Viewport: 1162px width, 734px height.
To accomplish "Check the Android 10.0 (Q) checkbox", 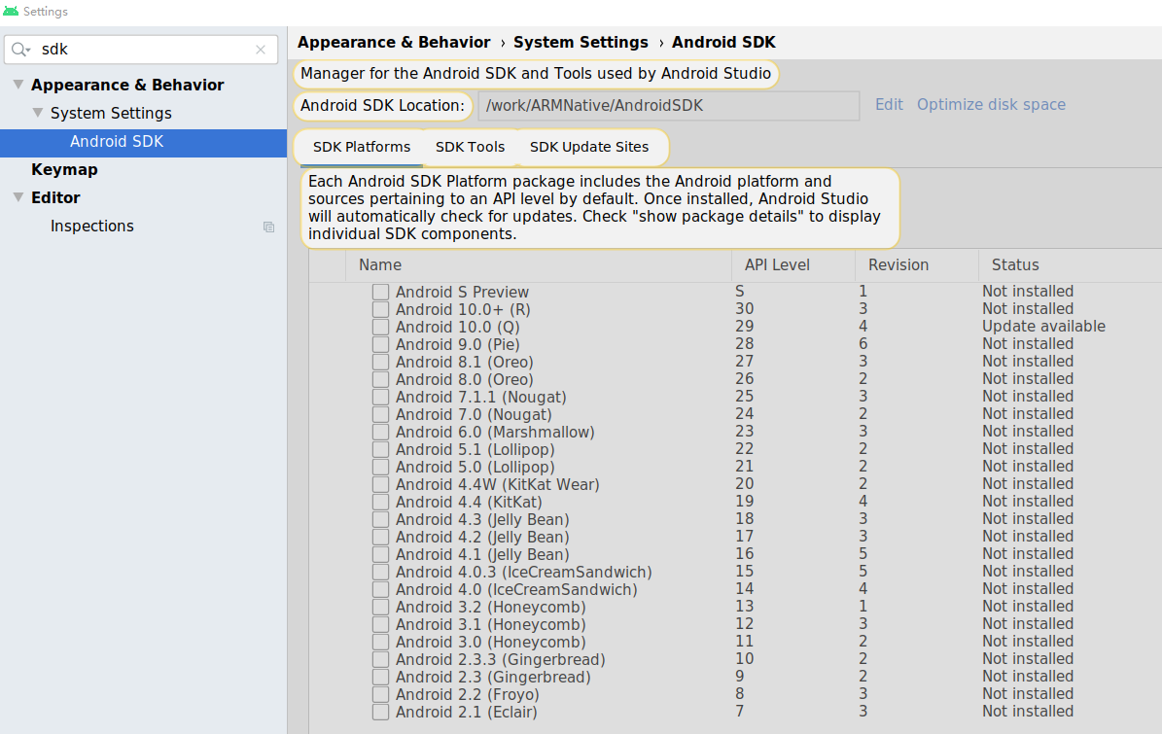I will [380, 327].
